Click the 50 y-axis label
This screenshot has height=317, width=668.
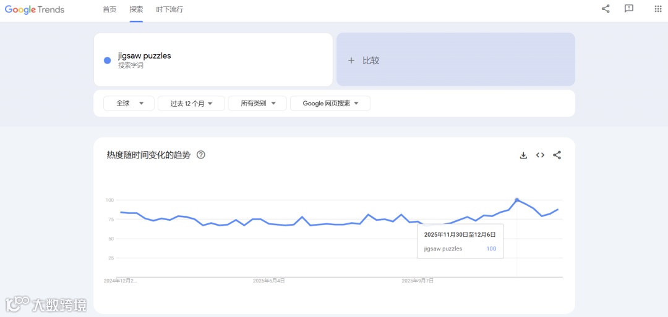111,239
